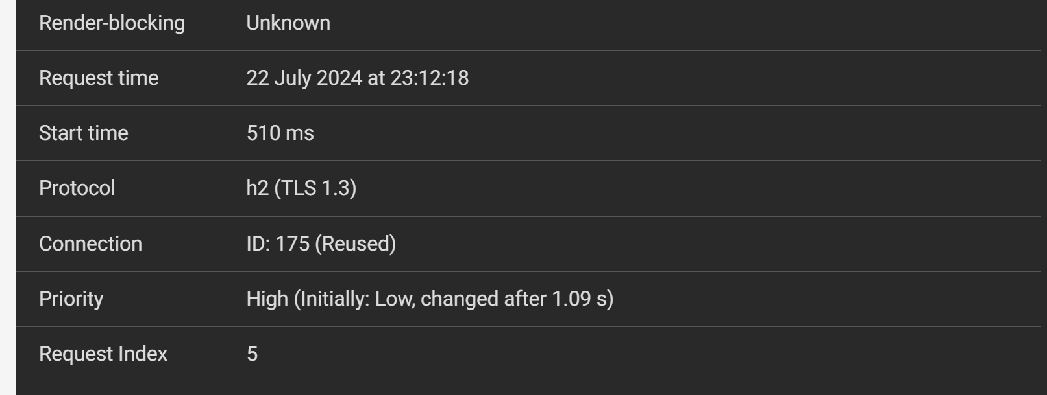This screenshot has width=1047, height=395.
Task: Click the date 22 July 2024
Action: pyautogui.click(x=304, y=78)
